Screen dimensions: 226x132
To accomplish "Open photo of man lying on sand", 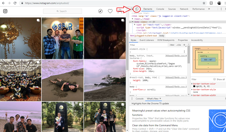I will (x=63, y=80).
